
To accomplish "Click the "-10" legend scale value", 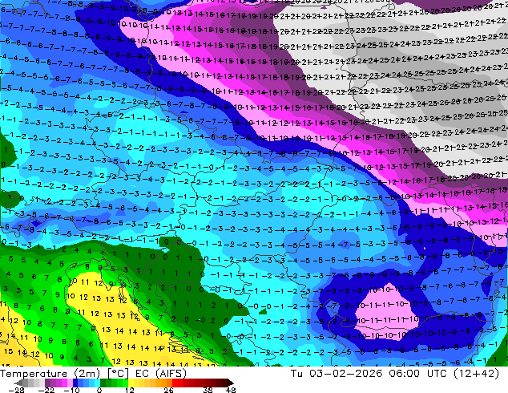I will pyautogui.click(x=72, y=390).
